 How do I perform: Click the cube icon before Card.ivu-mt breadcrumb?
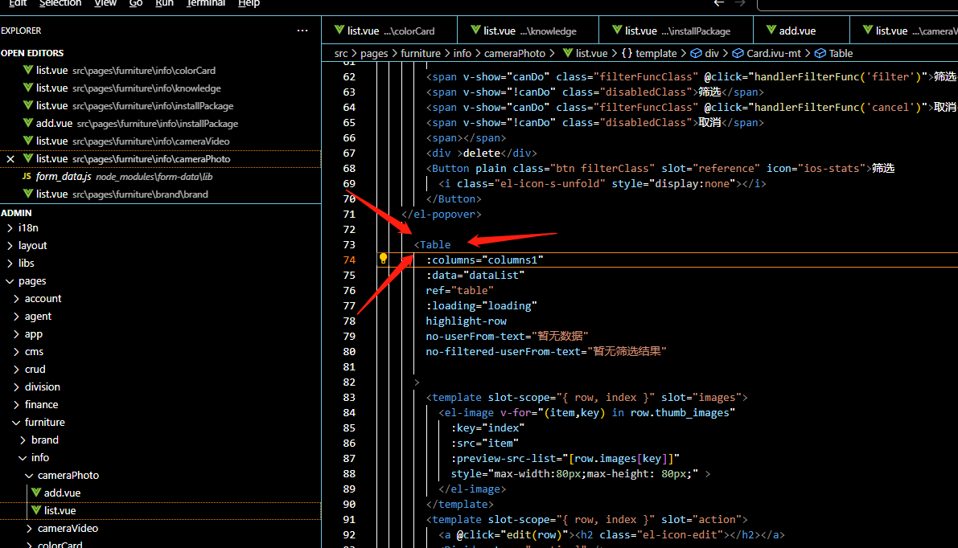click(738, 54)
